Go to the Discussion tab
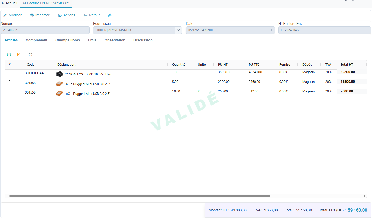 click(143, 40)
